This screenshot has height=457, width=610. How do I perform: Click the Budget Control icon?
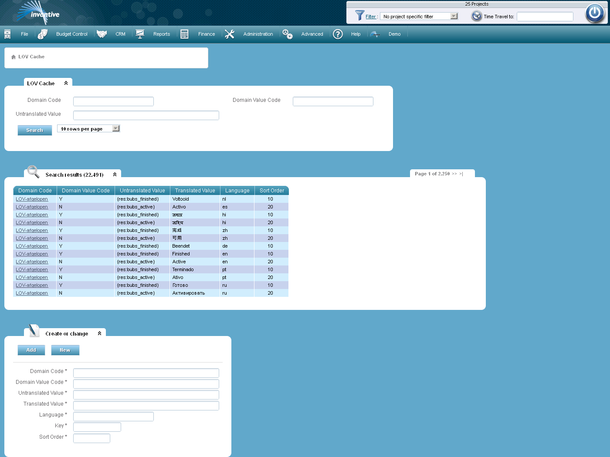[x=42, y=34]
